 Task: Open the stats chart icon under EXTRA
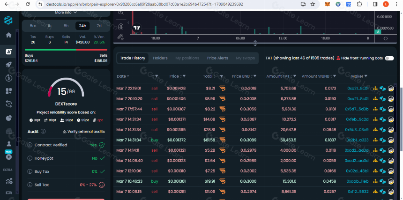9,181
